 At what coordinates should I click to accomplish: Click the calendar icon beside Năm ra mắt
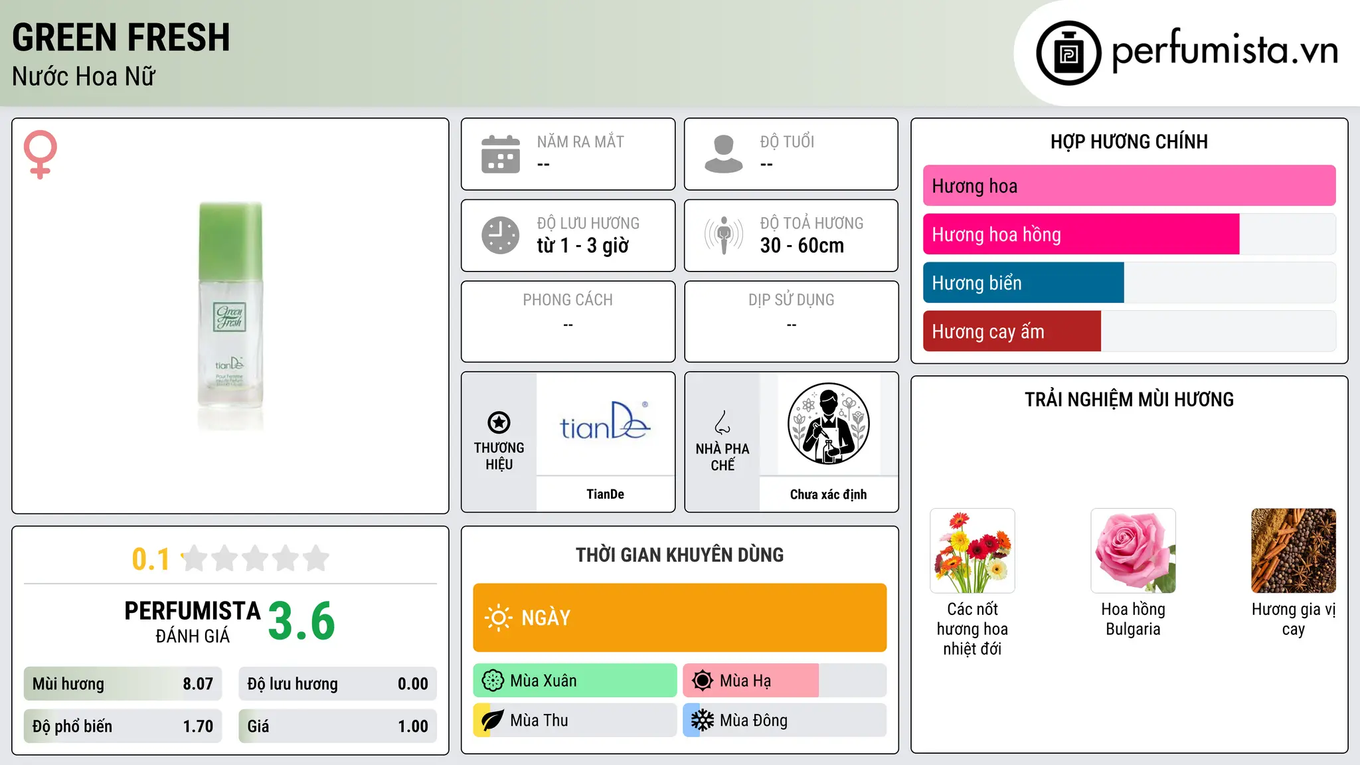(x=501, y=154)
